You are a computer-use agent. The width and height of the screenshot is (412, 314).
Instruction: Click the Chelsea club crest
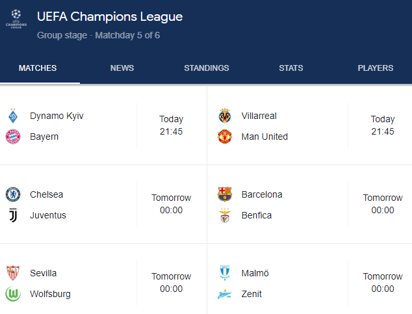(x=13, y=194)
